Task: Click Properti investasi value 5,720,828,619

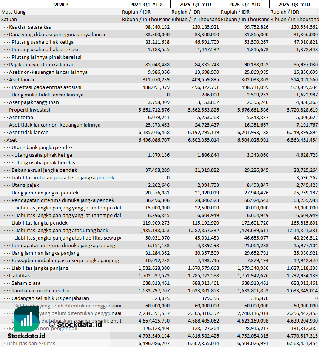Action: (302, 110)
